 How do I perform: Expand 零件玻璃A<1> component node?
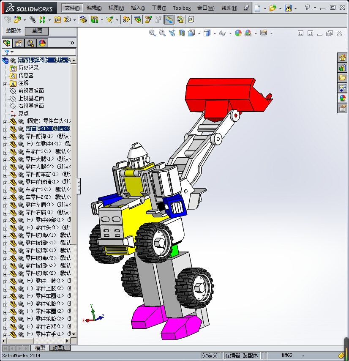tap(5, 236)
